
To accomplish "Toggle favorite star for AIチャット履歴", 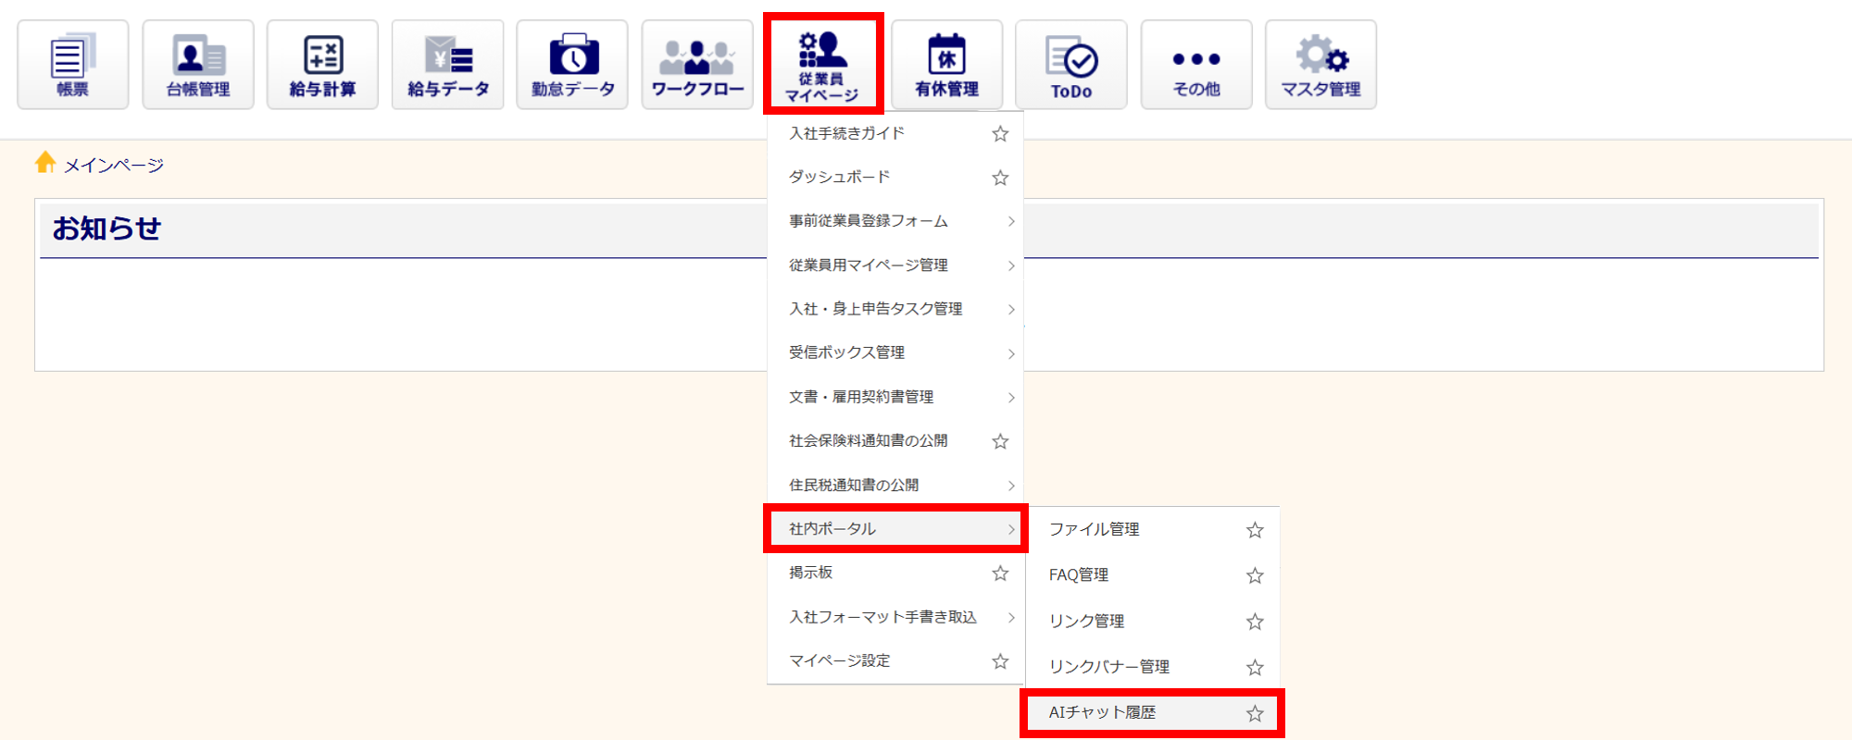I will (1255, 713).
